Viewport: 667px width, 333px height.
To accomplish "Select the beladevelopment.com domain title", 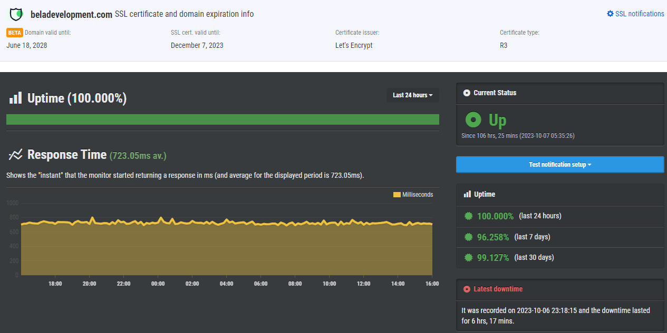I will [71, 14].
